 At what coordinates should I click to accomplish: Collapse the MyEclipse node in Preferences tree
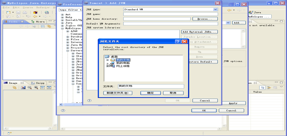[63, 29]
